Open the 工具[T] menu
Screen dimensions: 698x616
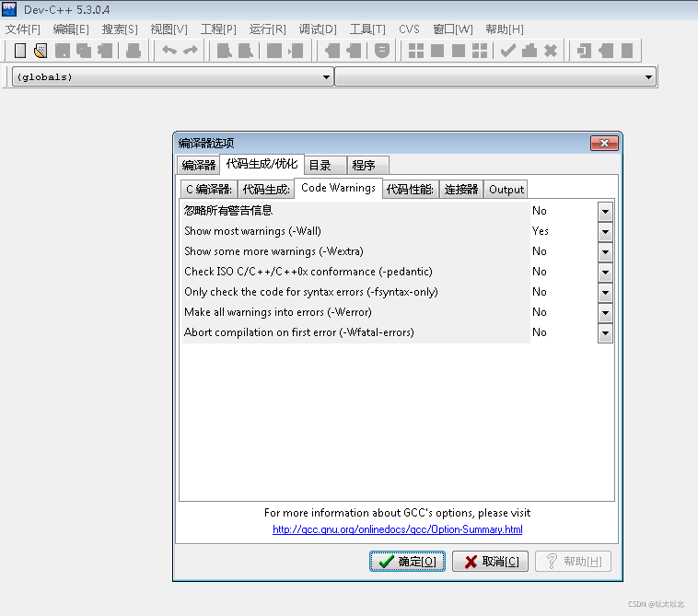click(x=367, y=29)
